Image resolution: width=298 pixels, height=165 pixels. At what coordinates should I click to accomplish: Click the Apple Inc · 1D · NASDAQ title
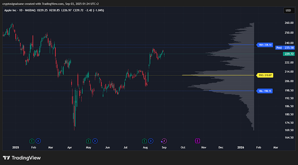coord(20,11)
